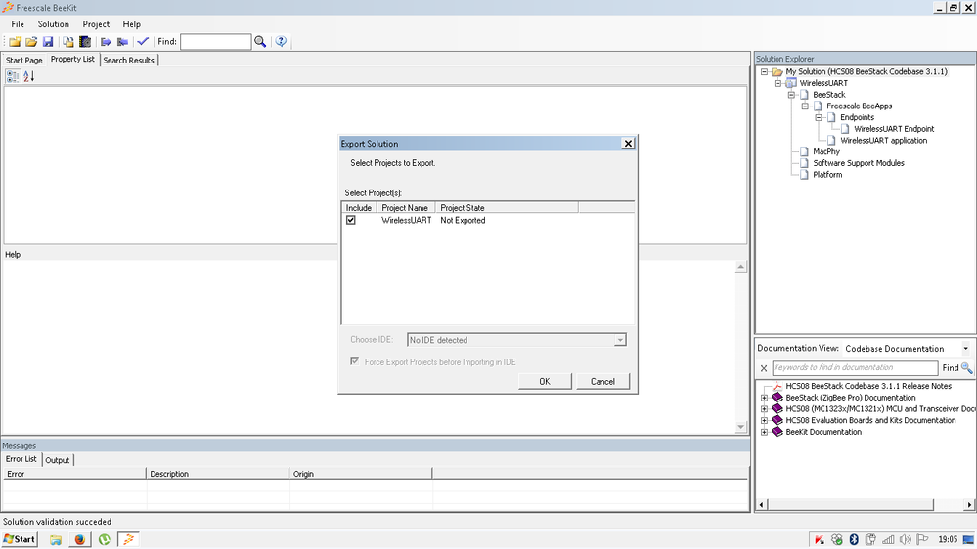Click the BeeKit taskbar button

[x=128, y=539]
